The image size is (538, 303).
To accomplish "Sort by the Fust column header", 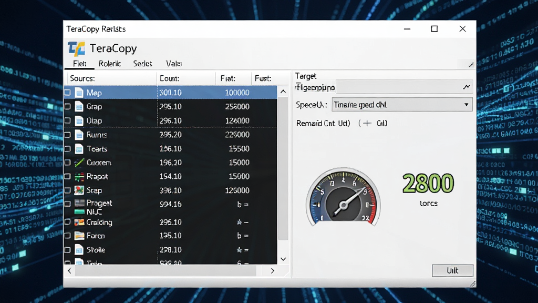I will (x=271, y=79).
